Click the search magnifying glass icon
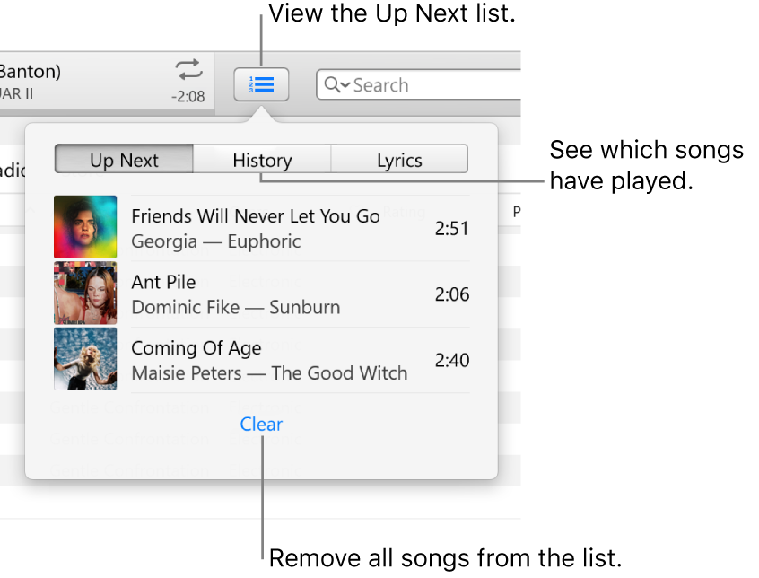 tap(333, 84)
